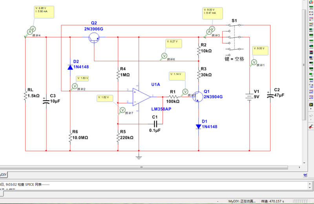The width and height of the screenshot is (314, 204).
Task: Click the small icon right of the MyDIY tab bar
Action: click(305, 175)
